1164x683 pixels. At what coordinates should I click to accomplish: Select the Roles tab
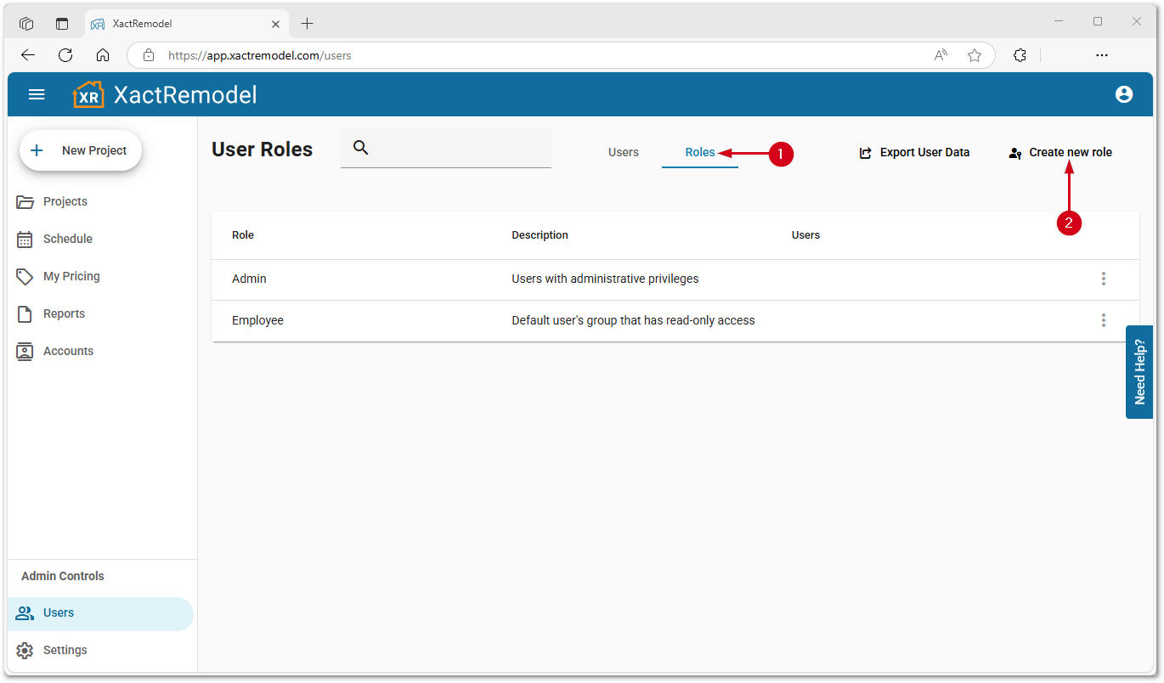tap(699, 152)
